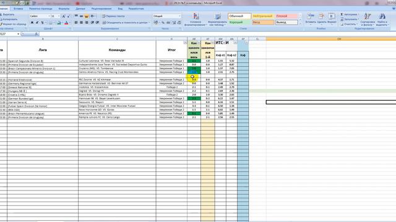
Task: Align text right
Action: [x=87, y=23]
